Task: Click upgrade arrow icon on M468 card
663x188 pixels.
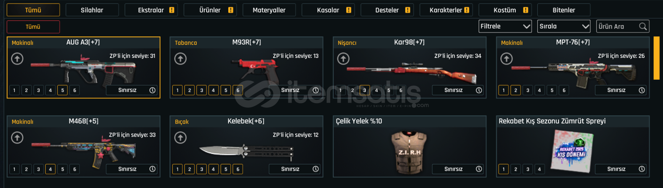Action: (x=17, y=138)
